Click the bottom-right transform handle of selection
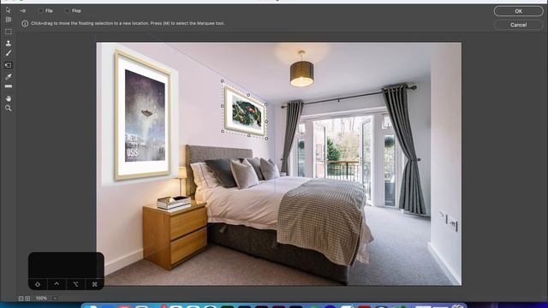The width and height of the screenshot is (548, 308). (x=266, y=139)
